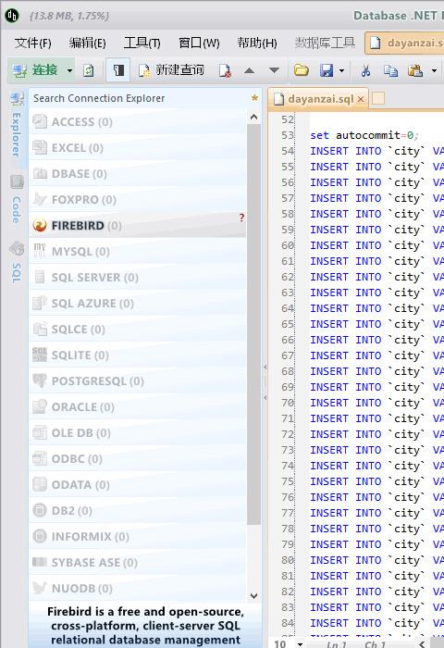Click the down triangle toolbar arrow
Screen dimensions: 444x648
pos(274,70)
